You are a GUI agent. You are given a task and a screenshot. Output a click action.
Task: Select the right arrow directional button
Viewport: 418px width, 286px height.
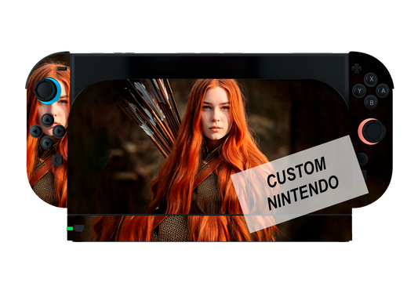[x=59, y=132]
